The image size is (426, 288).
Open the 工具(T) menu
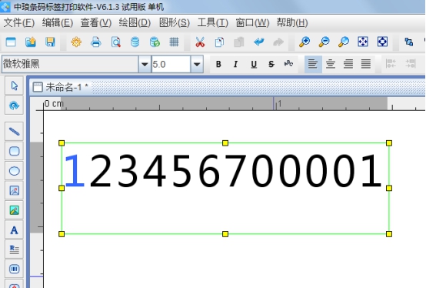click(213, 22)
